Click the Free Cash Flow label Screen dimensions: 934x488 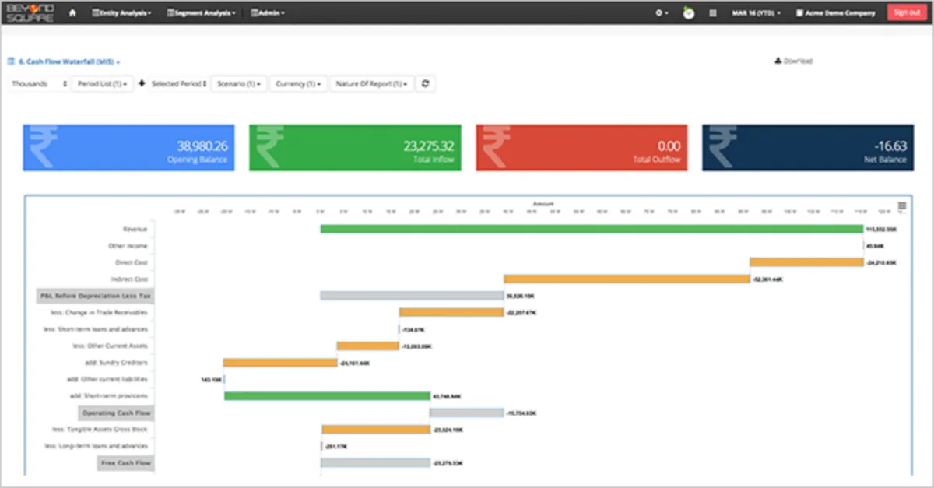[x=125, y=462]
